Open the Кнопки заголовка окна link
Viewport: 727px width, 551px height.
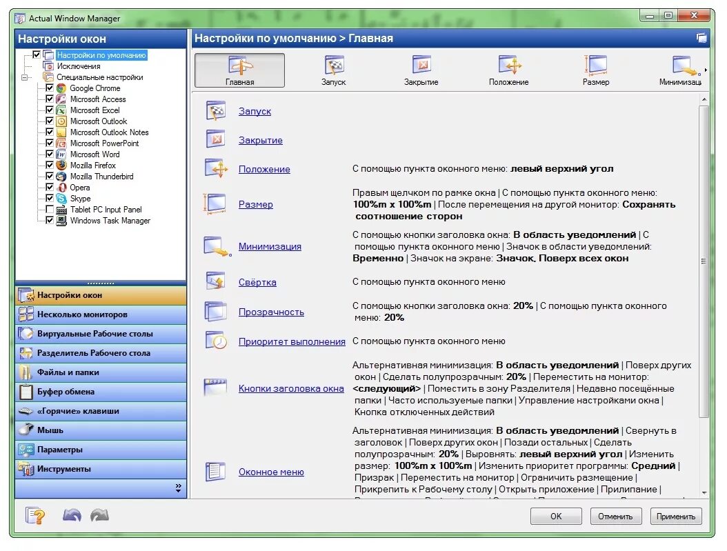tap(291, 388)
